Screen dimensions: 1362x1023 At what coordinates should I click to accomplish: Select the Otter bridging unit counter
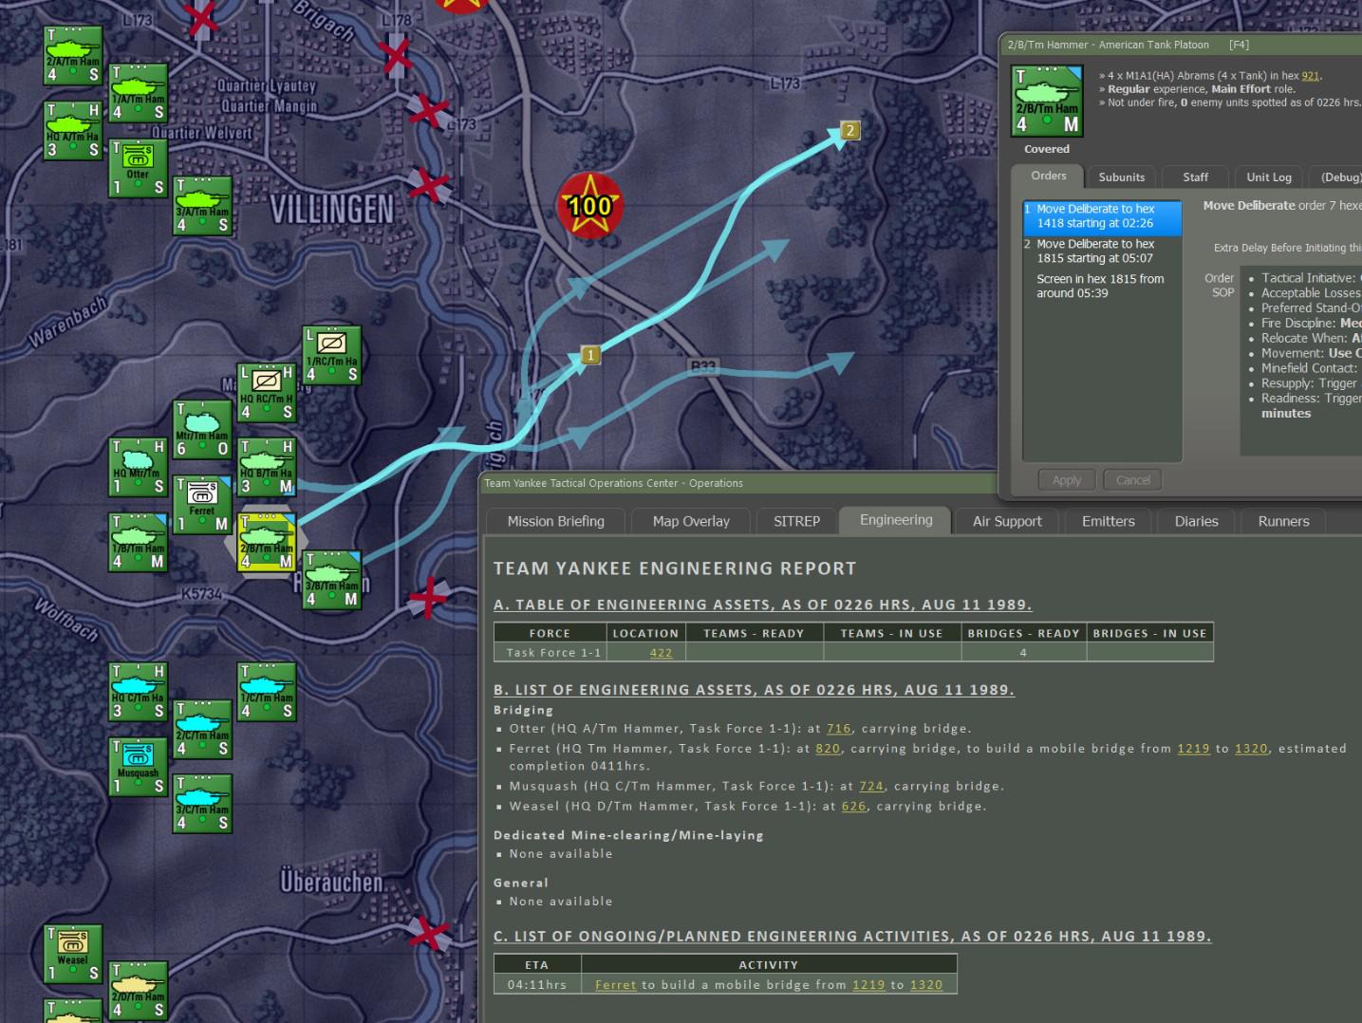point(139,168)
